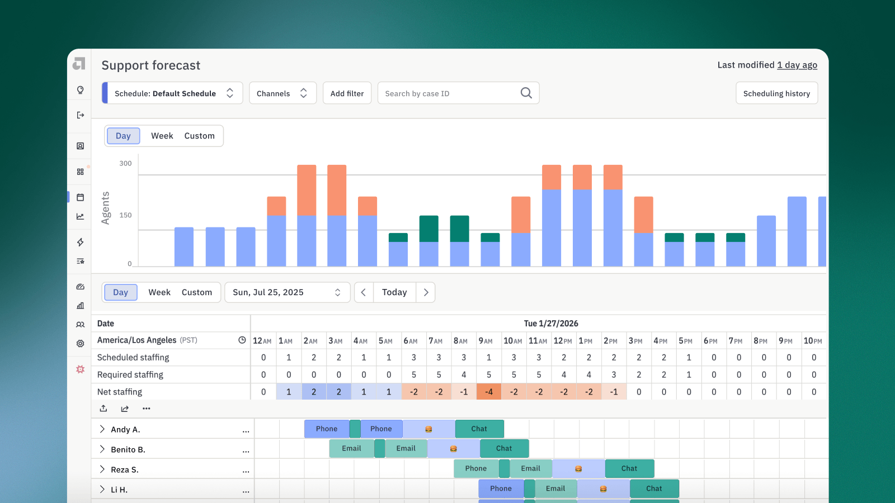Viewport: 895px width, 503px height.
Task: Click the lightbulb icon in sidebar
Action: pyautogui.click(x=81, y=90)
